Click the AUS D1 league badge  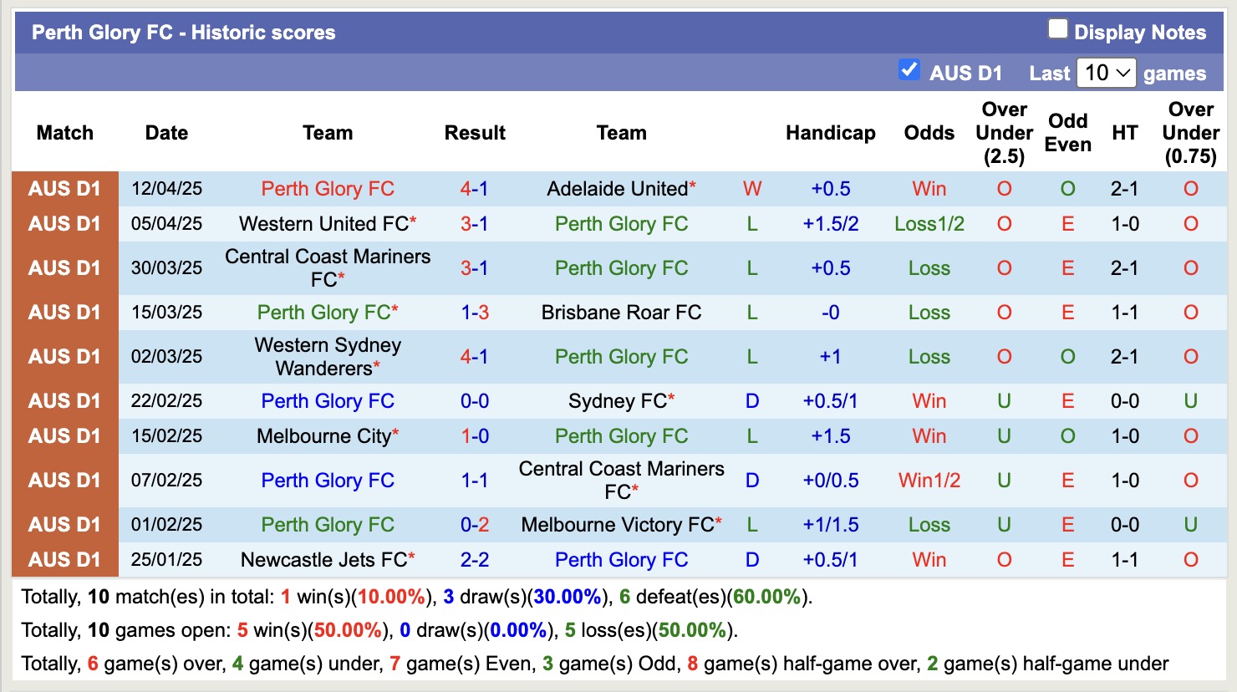click(x=64, y=189)
